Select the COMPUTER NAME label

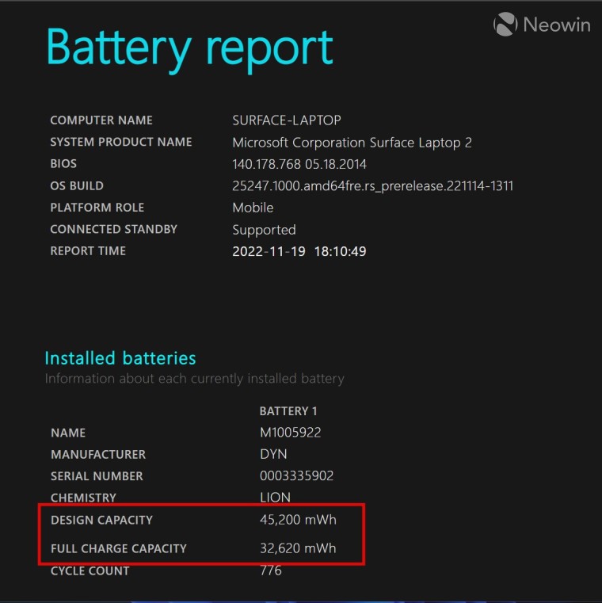(101, 120)
